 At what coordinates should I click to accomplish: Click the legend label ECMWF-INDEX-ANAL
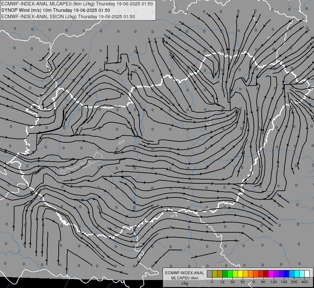pyautogui.click(x=185, y=273)
